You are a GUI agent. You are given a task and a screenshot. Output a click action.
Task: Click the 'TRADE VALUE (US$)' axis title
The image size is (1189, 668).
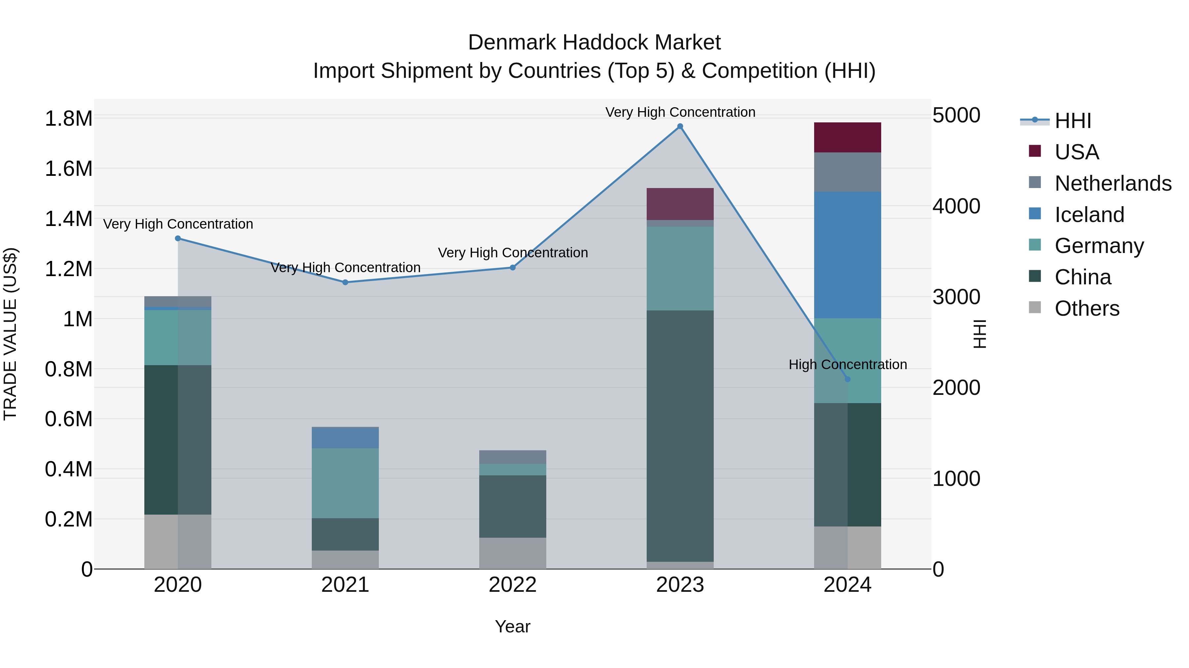pos(10,334)
